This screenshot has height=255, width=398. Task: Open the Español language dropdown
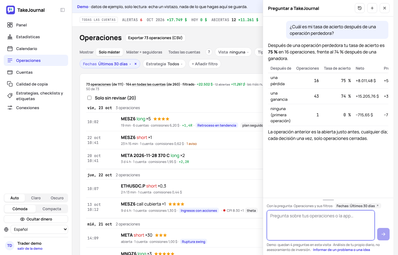39,229
